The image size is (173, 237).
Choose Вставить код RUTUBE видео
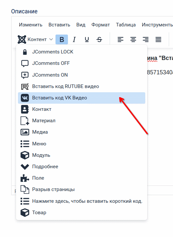(81, 86)
